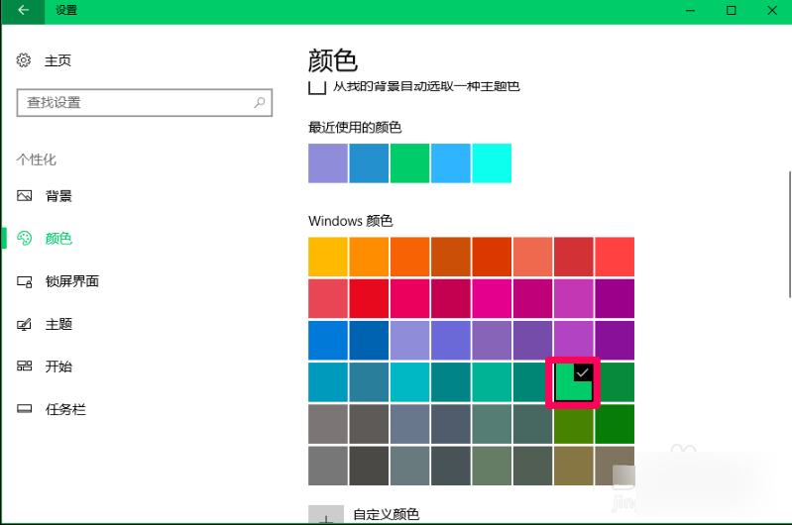
Task: Choose the dark purple swatch ending second row
Action: [615, 298]
